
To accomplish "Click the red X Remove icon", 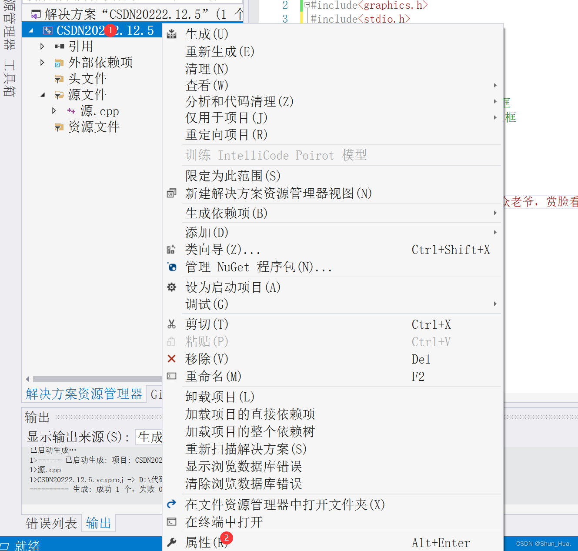I will (x=172, y=359).
